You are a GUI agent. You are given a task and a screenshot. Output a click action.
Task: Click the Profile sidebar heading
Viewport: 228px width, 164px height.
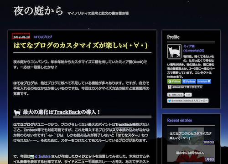(x=173, y=37)
